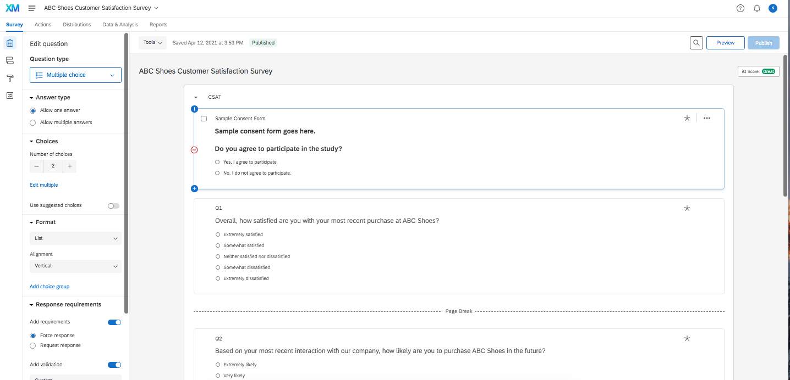Image resolution: width=790 pixels, height=380 pixels.
Task: Toggle the Use suggested choices switch
Action: [x=113, y=205]
